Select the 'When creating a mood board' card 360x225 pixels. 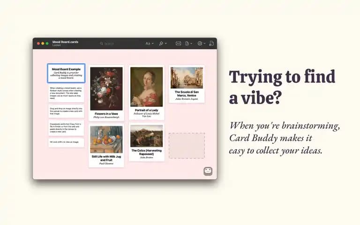click(x=66, y=93)
